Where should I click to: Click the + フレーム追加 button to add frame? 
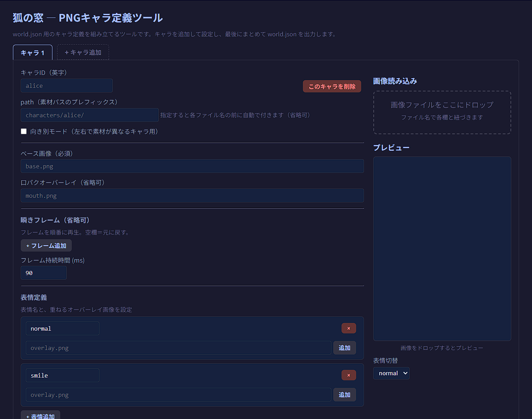(x=46, y=245)
